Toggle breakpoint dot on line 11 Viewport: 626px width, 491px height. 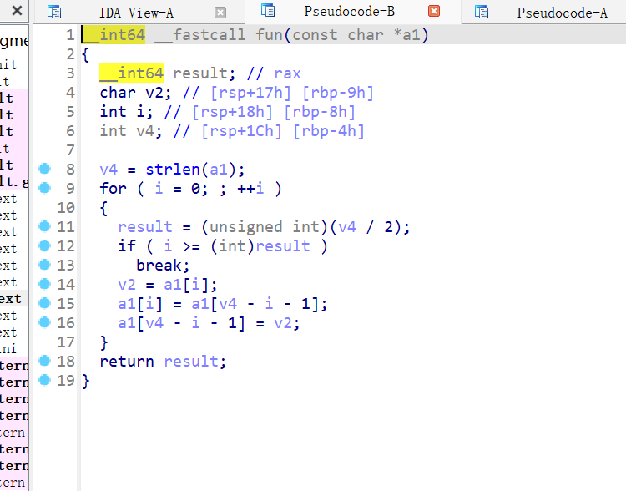tap(45, 226)
